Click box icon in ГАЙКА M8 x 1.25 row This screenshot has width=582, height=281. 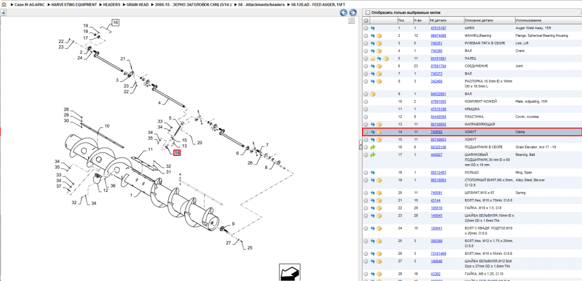(x=379, y=274)
